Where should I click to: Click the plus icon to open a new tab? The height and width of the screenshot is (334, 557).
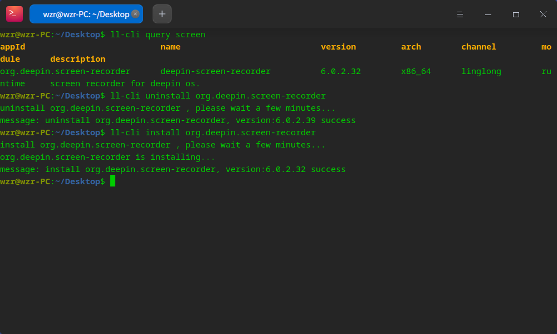pyautogui.click(x=162, y=13)
